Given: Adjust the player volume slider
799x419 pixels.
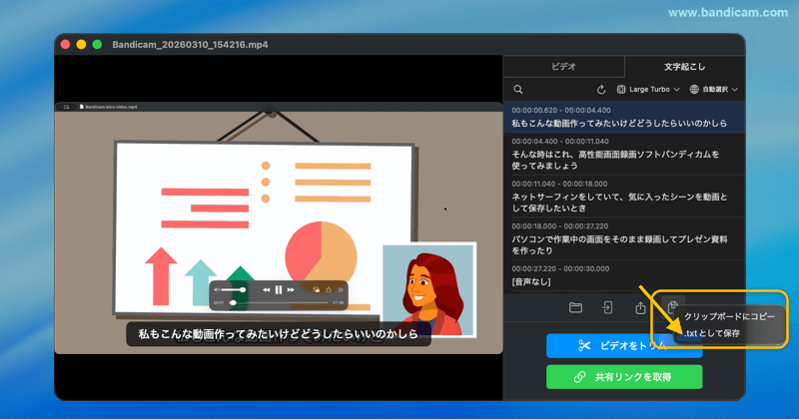Looking at the screenshot, I should (234, 289).
